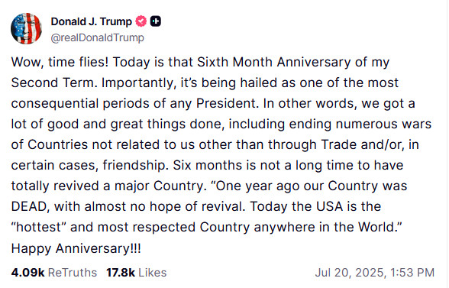The width and height of the screenshot is (449, 288).
Task: Open Donald J. Trump display name link
Action: tap(92, 21)
